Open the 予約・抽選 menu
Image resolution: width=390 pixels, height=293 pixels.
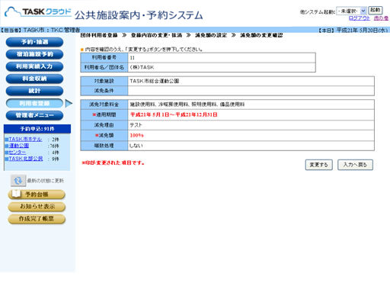tap(34, 42)
